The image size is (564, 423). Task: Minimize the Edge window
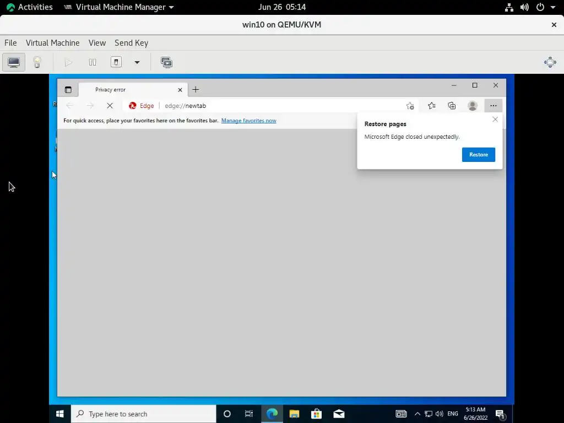(x=454, y=85)
